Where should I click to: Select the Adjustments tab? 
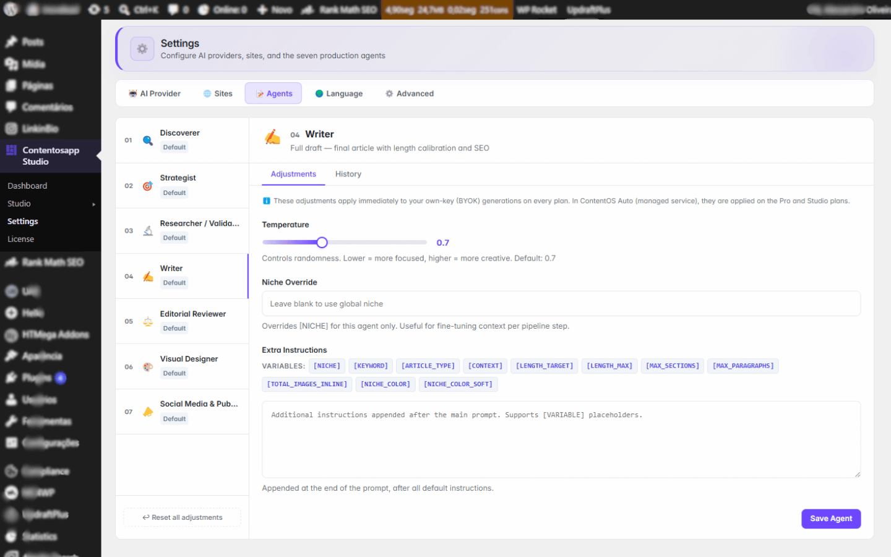(x=293, y=175)
